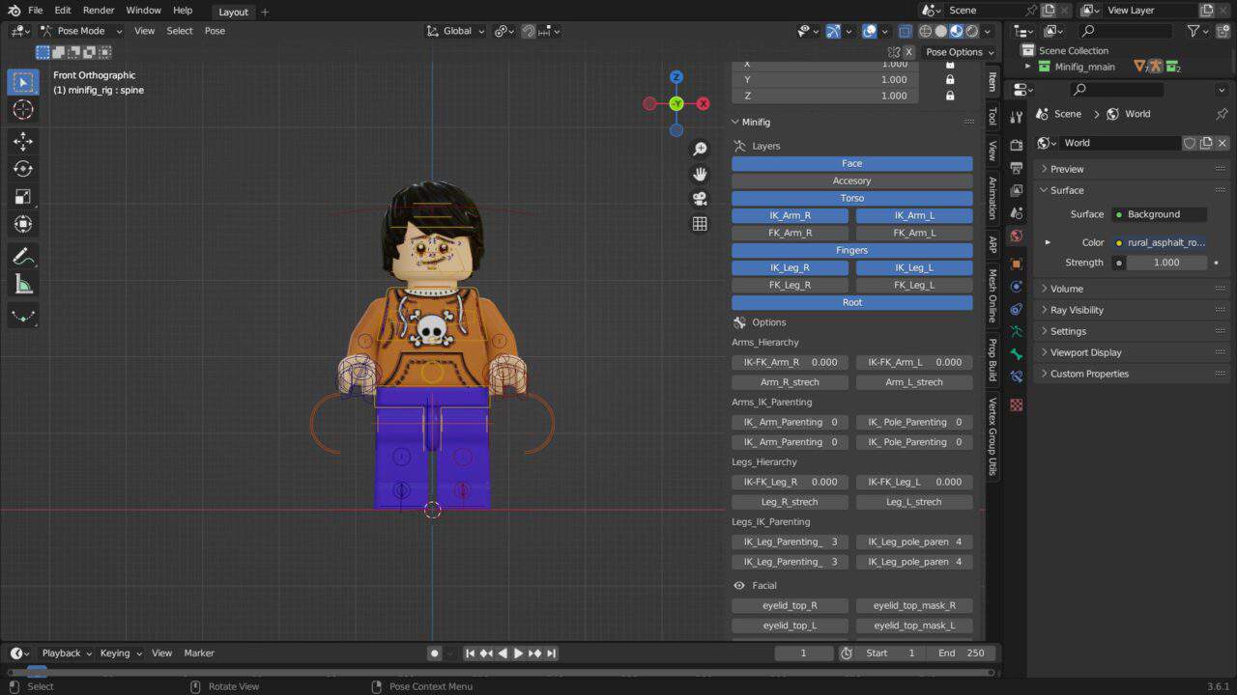Pin the World properties context
The image size is (1237, 695).
(1222, 114)
